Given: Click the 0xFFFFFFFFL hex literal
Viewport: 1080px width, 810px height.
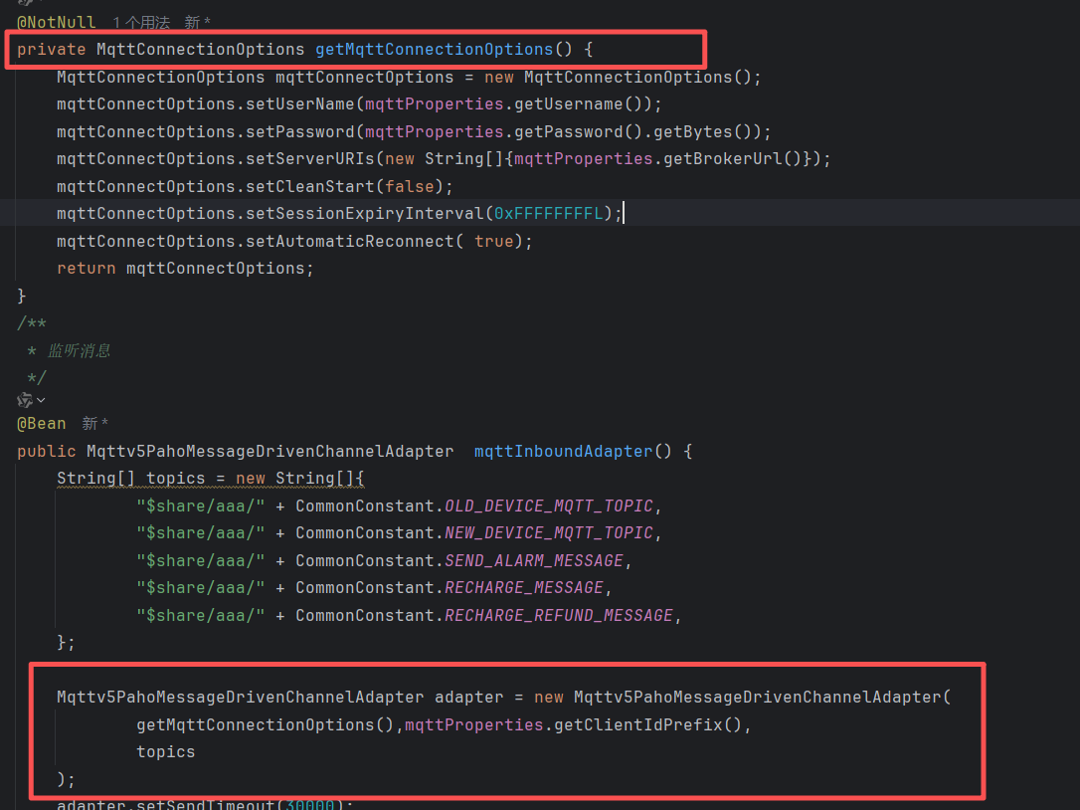Looking at the screenshot, I should 548,213.
